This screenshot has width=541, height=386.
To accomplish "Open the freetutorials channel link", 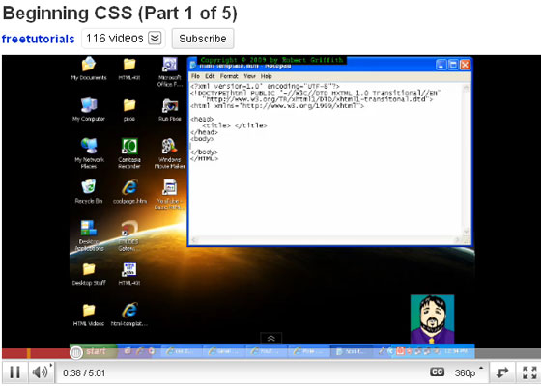I will [x=38, y=39].
